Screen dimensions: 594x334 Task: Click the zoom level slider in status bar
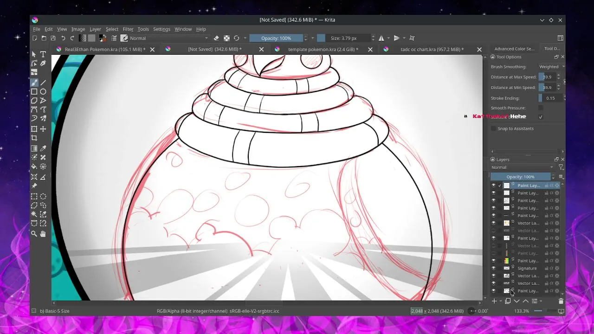pos(544,311)
